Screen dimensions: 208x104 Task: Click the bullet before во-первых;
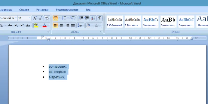[x=44, y=66]
